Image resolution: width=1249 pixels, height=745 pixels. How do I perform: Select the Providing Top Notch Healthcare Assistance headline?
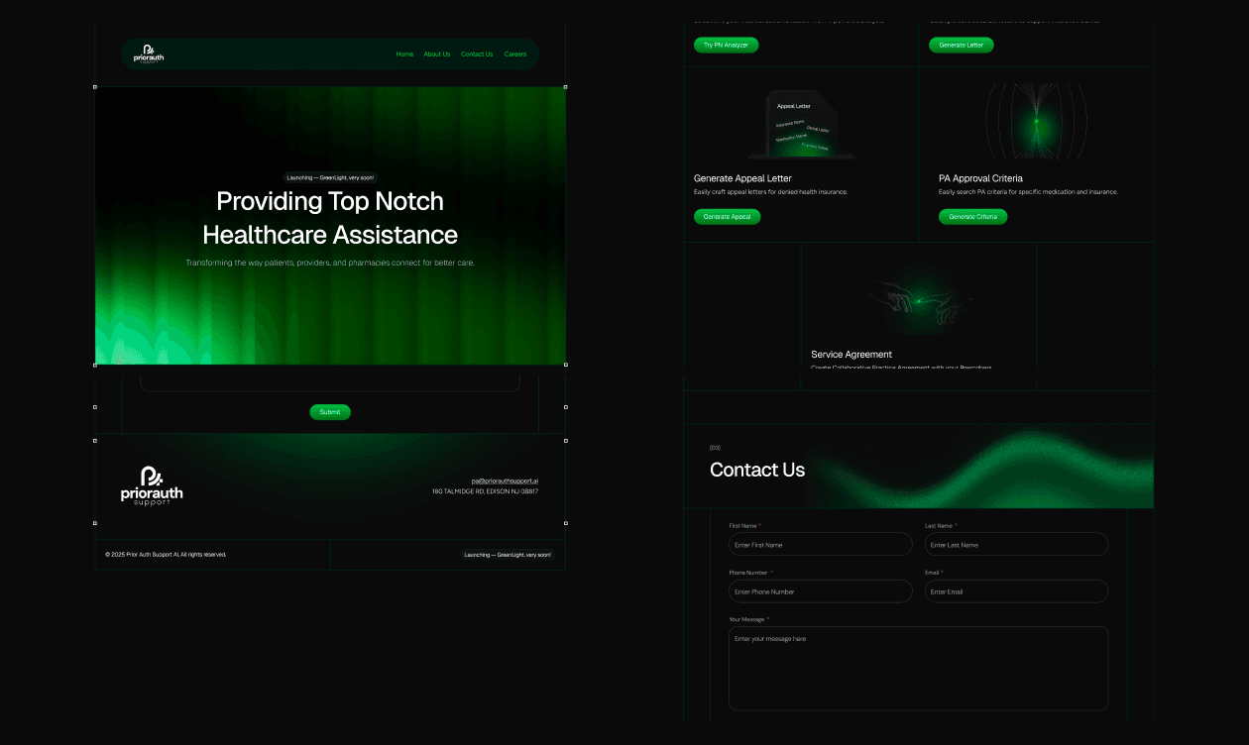coord(330,218)
